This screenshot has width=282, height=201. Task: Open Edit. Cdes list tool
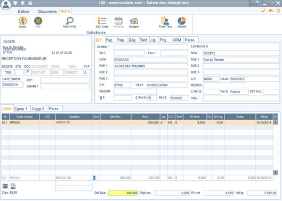click(102, 21)
